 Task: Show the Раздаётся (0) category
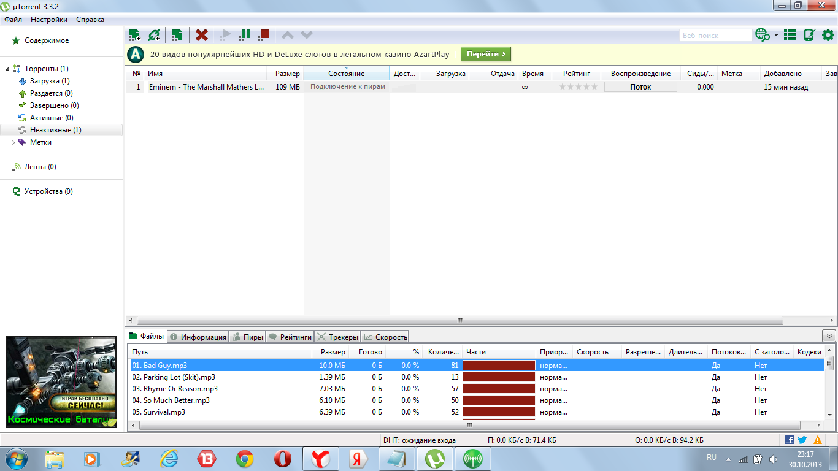coord(51,93)
